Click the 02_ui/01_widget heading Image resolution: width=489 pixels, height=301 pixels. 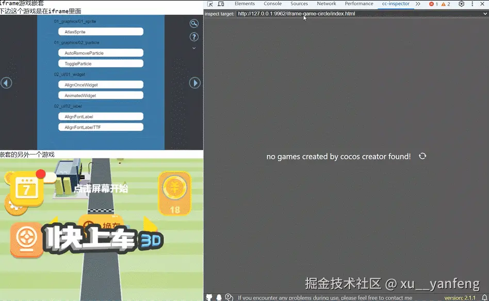coord(70,75)
